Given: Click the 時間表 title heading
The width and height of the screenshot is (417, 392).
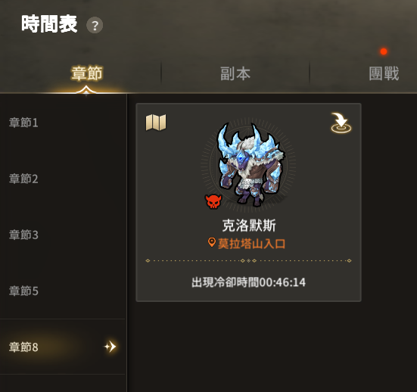Looking at the screenshot, I should point(49,24).
